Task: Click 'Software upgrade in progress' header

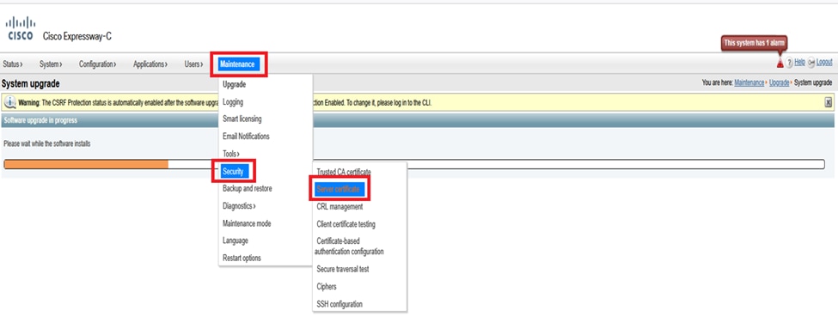Action: coord(40,121)
